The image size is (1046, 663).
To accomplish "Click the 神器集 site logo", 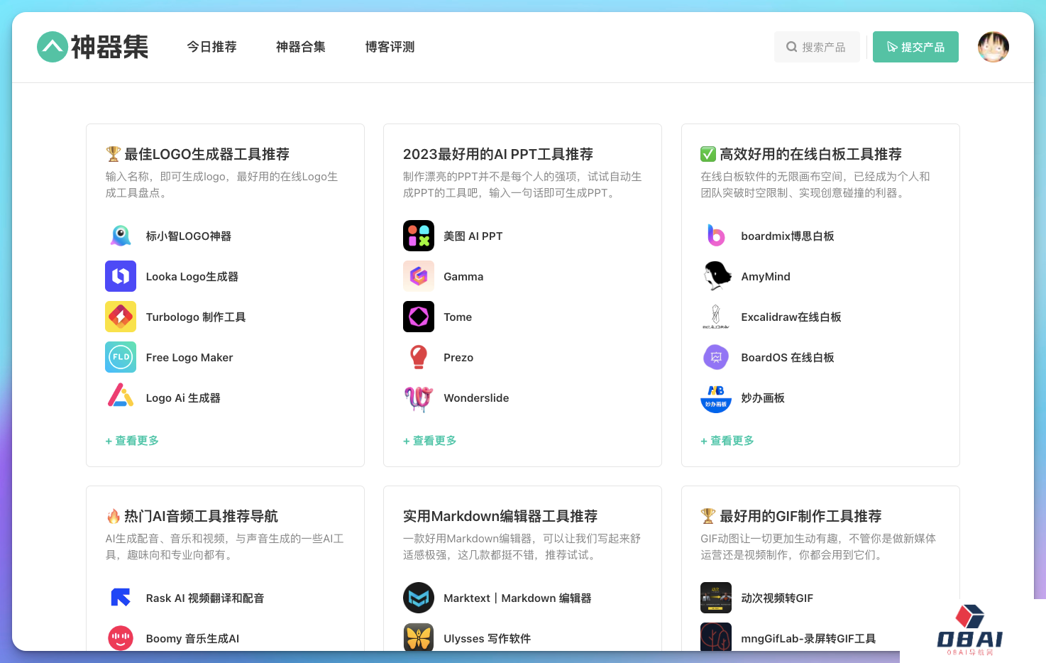I will click(93, 47).
